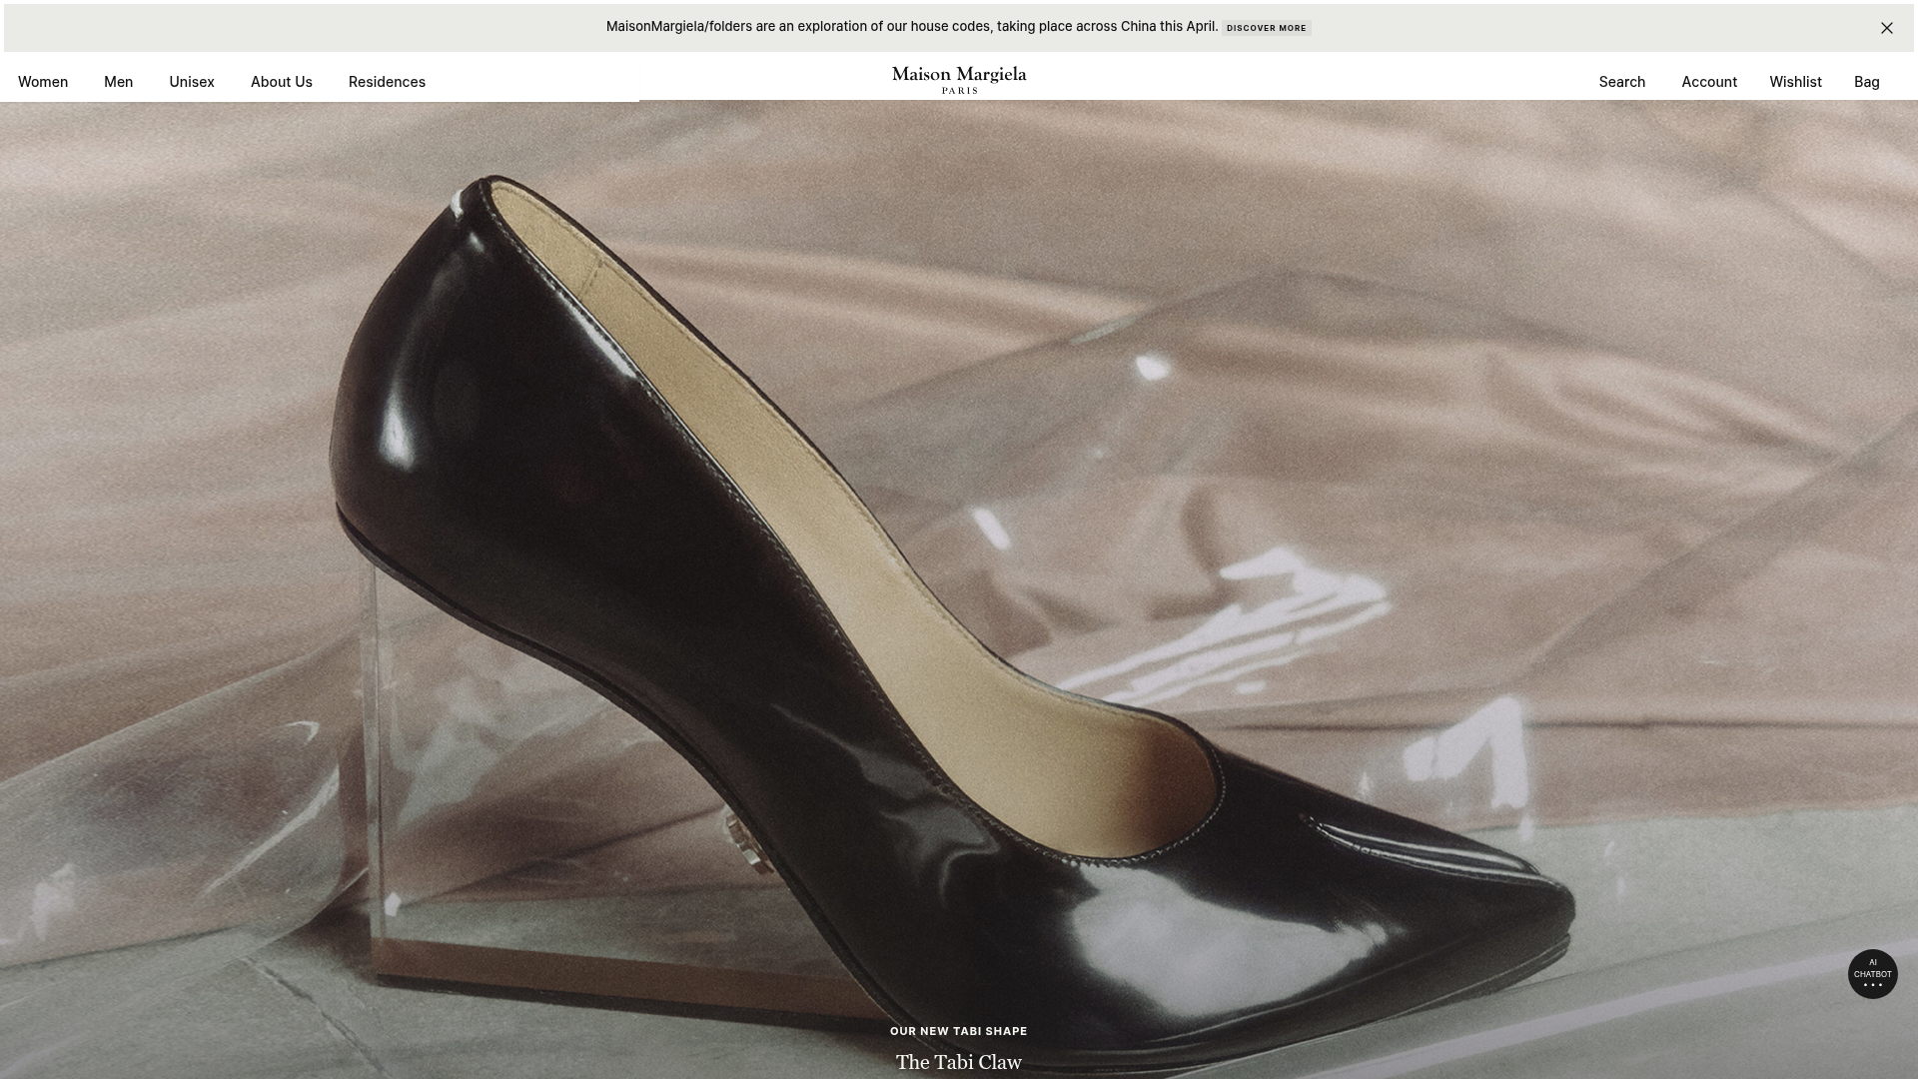Screen dimensions: 1918x1079
Task: Open the Residences page
Action: click(x=387, y=81)
